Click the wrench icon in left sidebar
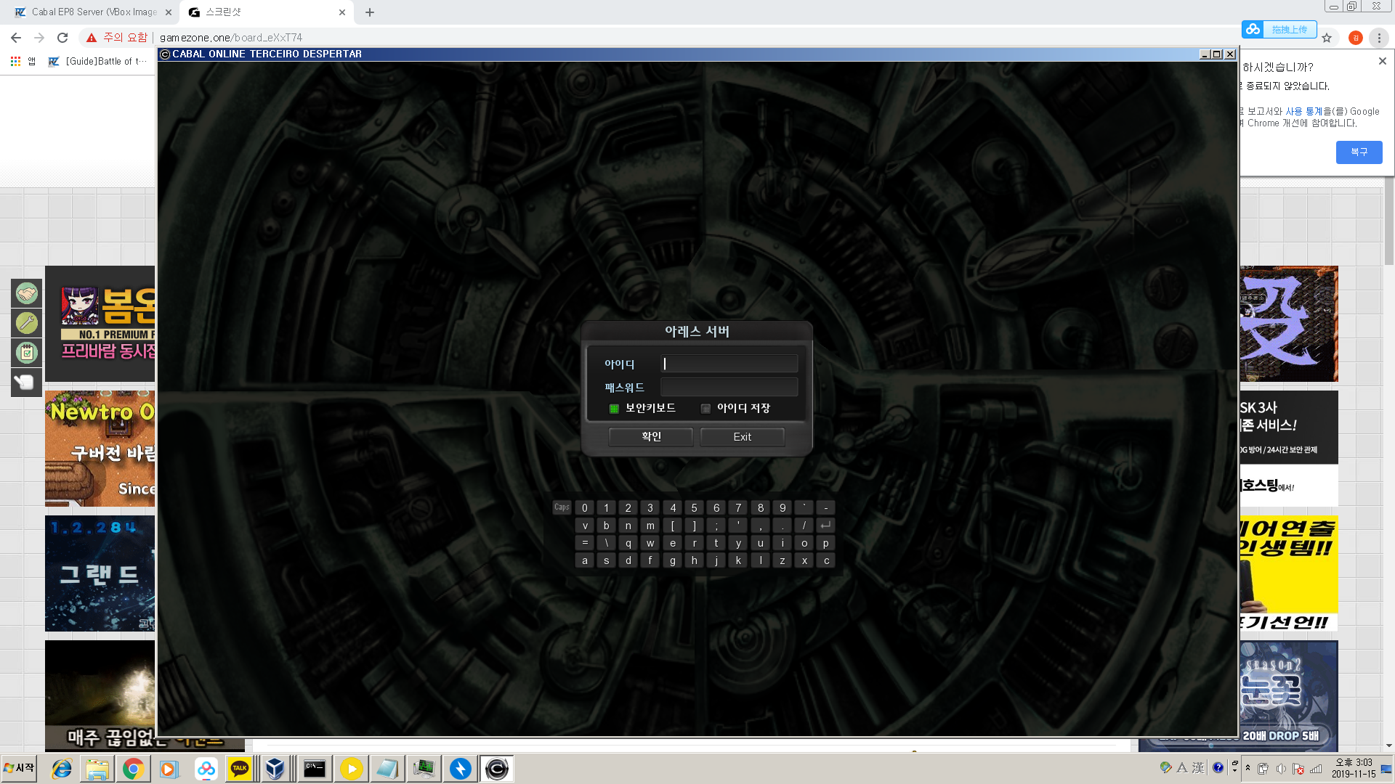This screenshot has height=784, width=1395. pyautogui.click(x=27, y=323)
